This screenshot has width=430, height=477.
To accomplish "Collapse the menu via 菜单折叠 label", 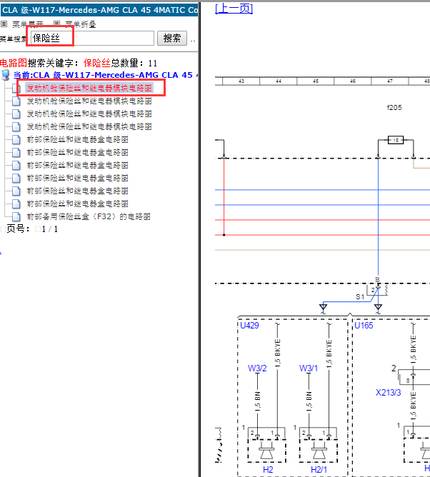I will point(80,24).
